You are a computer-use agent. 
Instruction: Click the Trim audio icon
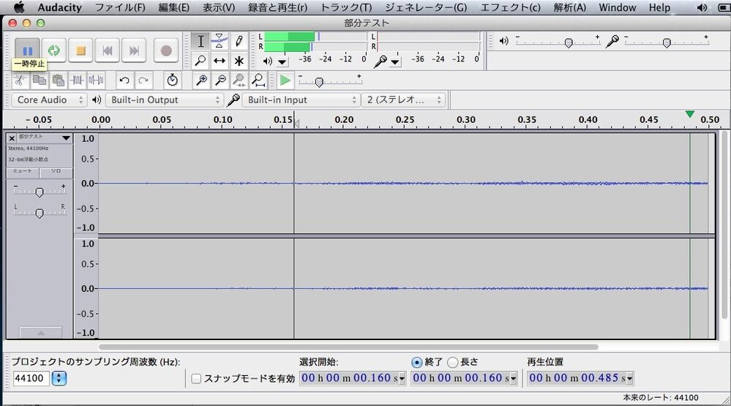[77, 80]
